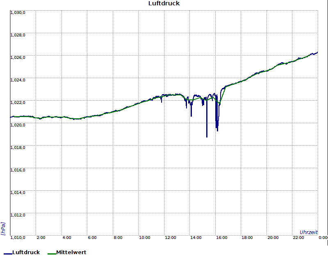Image resolution: width=328 pixels, height=266 pixels.
Task: Click the blue Luftdruck legend color line
Action: pyautogui.click(x=8, y=254)
